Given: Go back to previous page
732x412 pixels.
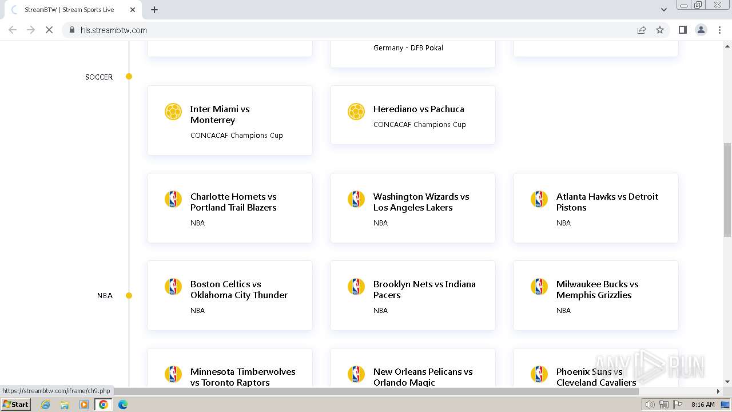Looking at the screenshot, I should (13, 30).
